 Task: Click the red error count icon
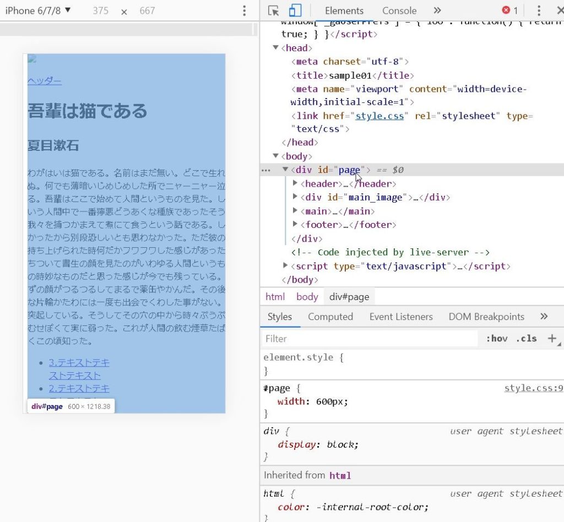point(509,10)
